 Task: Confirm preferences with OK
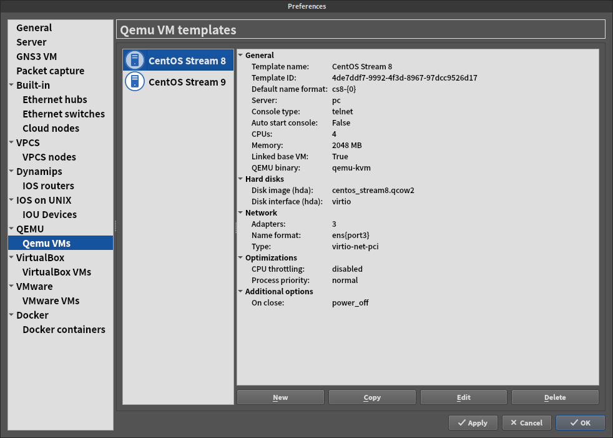point(580,422)
